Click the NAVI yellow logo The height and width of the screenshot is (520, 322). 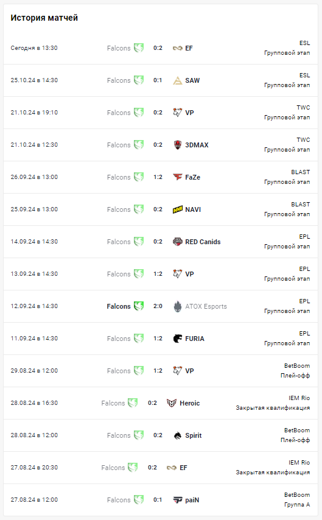point(177,209)
